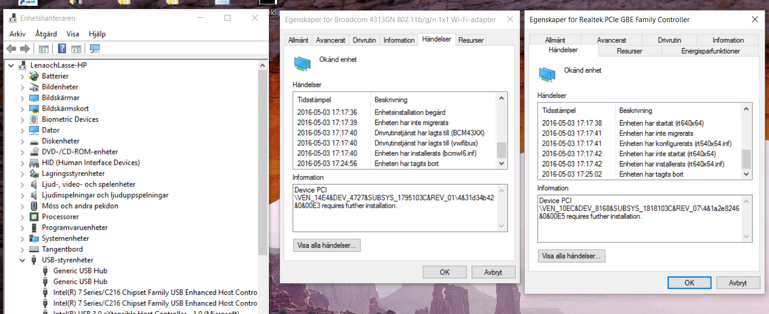Select the Bildskärmskort display adapter icon

pyautogui.click(x=34, y=109)
